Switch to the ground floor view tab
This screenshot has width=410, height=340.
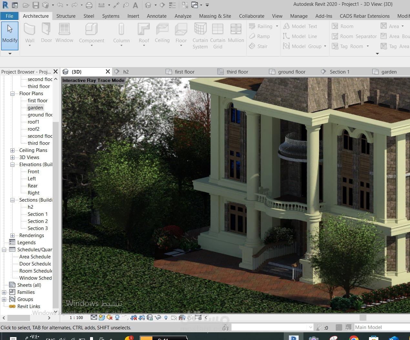pyautogui.click(x=292, y=72)
